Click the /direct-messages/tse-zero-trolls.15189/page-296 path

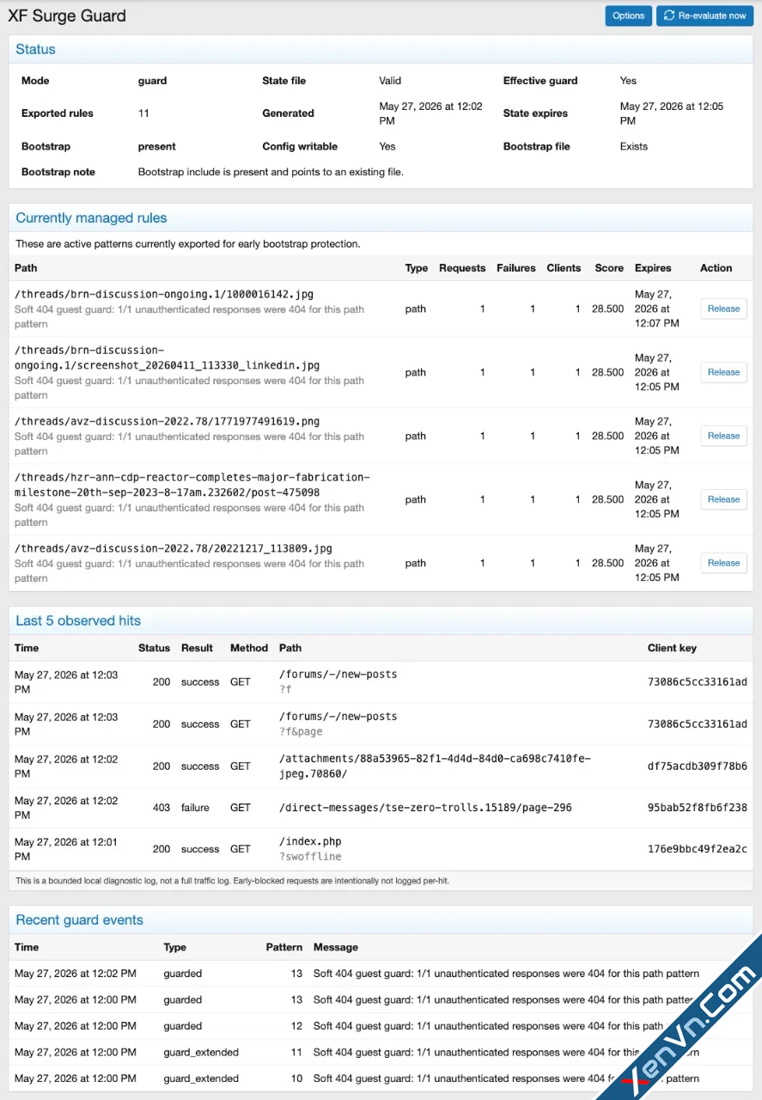tap(425, 808)
